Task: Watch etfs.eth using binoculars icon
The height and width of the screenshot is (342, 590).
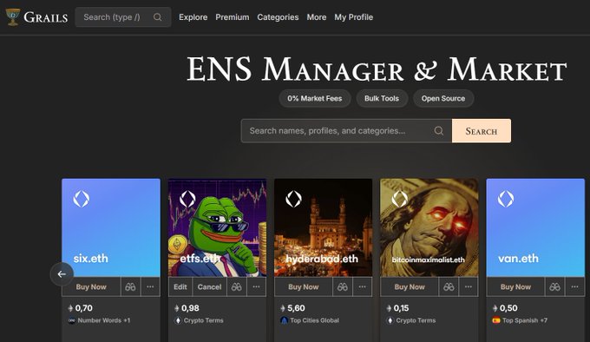Action: (237, 287)
